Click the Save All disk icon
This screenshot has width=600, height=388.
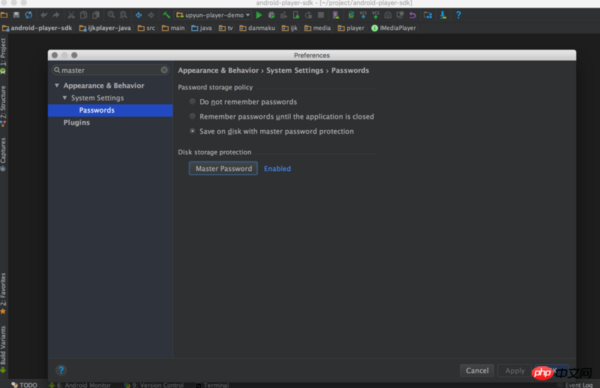tap(16, 15)
